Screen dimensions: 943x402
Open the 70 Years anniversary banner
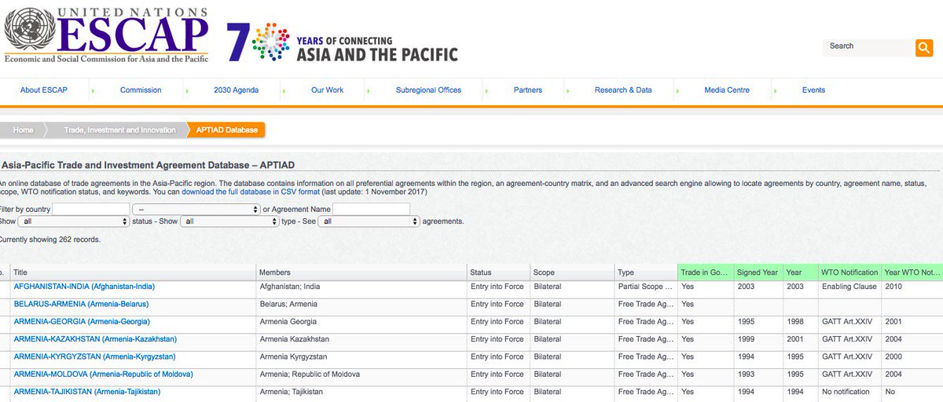[343, 42]
